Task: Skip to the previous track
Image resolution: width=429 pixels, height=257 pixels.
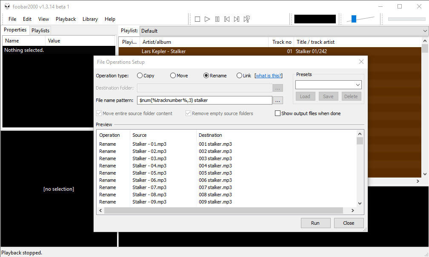Action: pyautogui.click(x=227, y=19)
